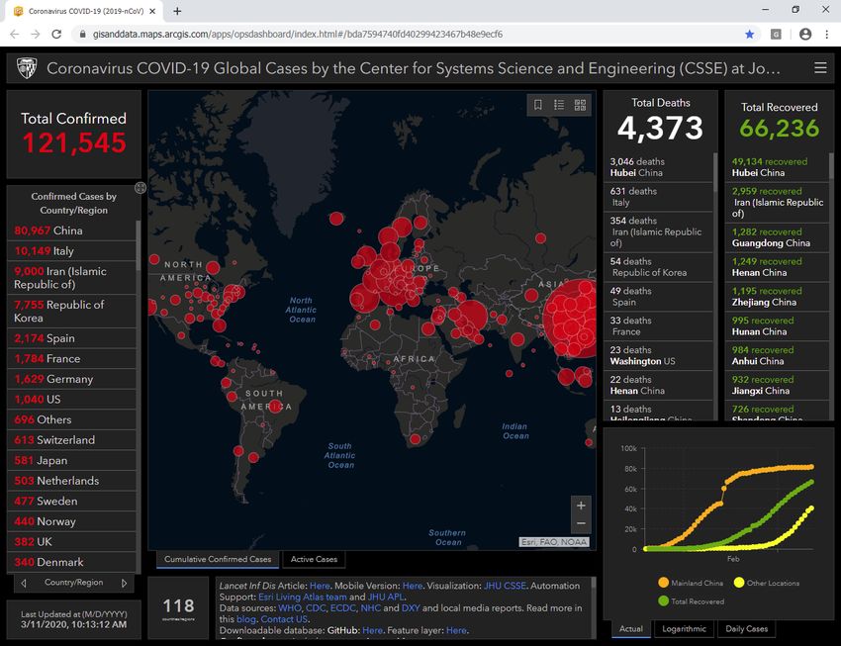This screenshot has height=646, width=841.
Task: Open the basemap gallery grid icon
Action: [x=581, y=105]
